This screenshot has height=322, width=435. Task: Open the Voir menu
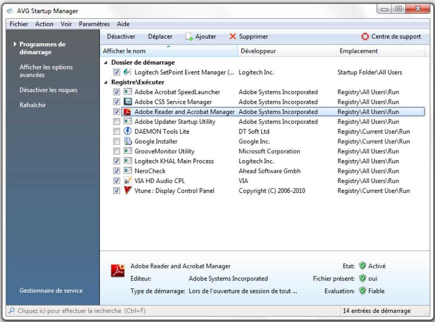pos(66,24)
